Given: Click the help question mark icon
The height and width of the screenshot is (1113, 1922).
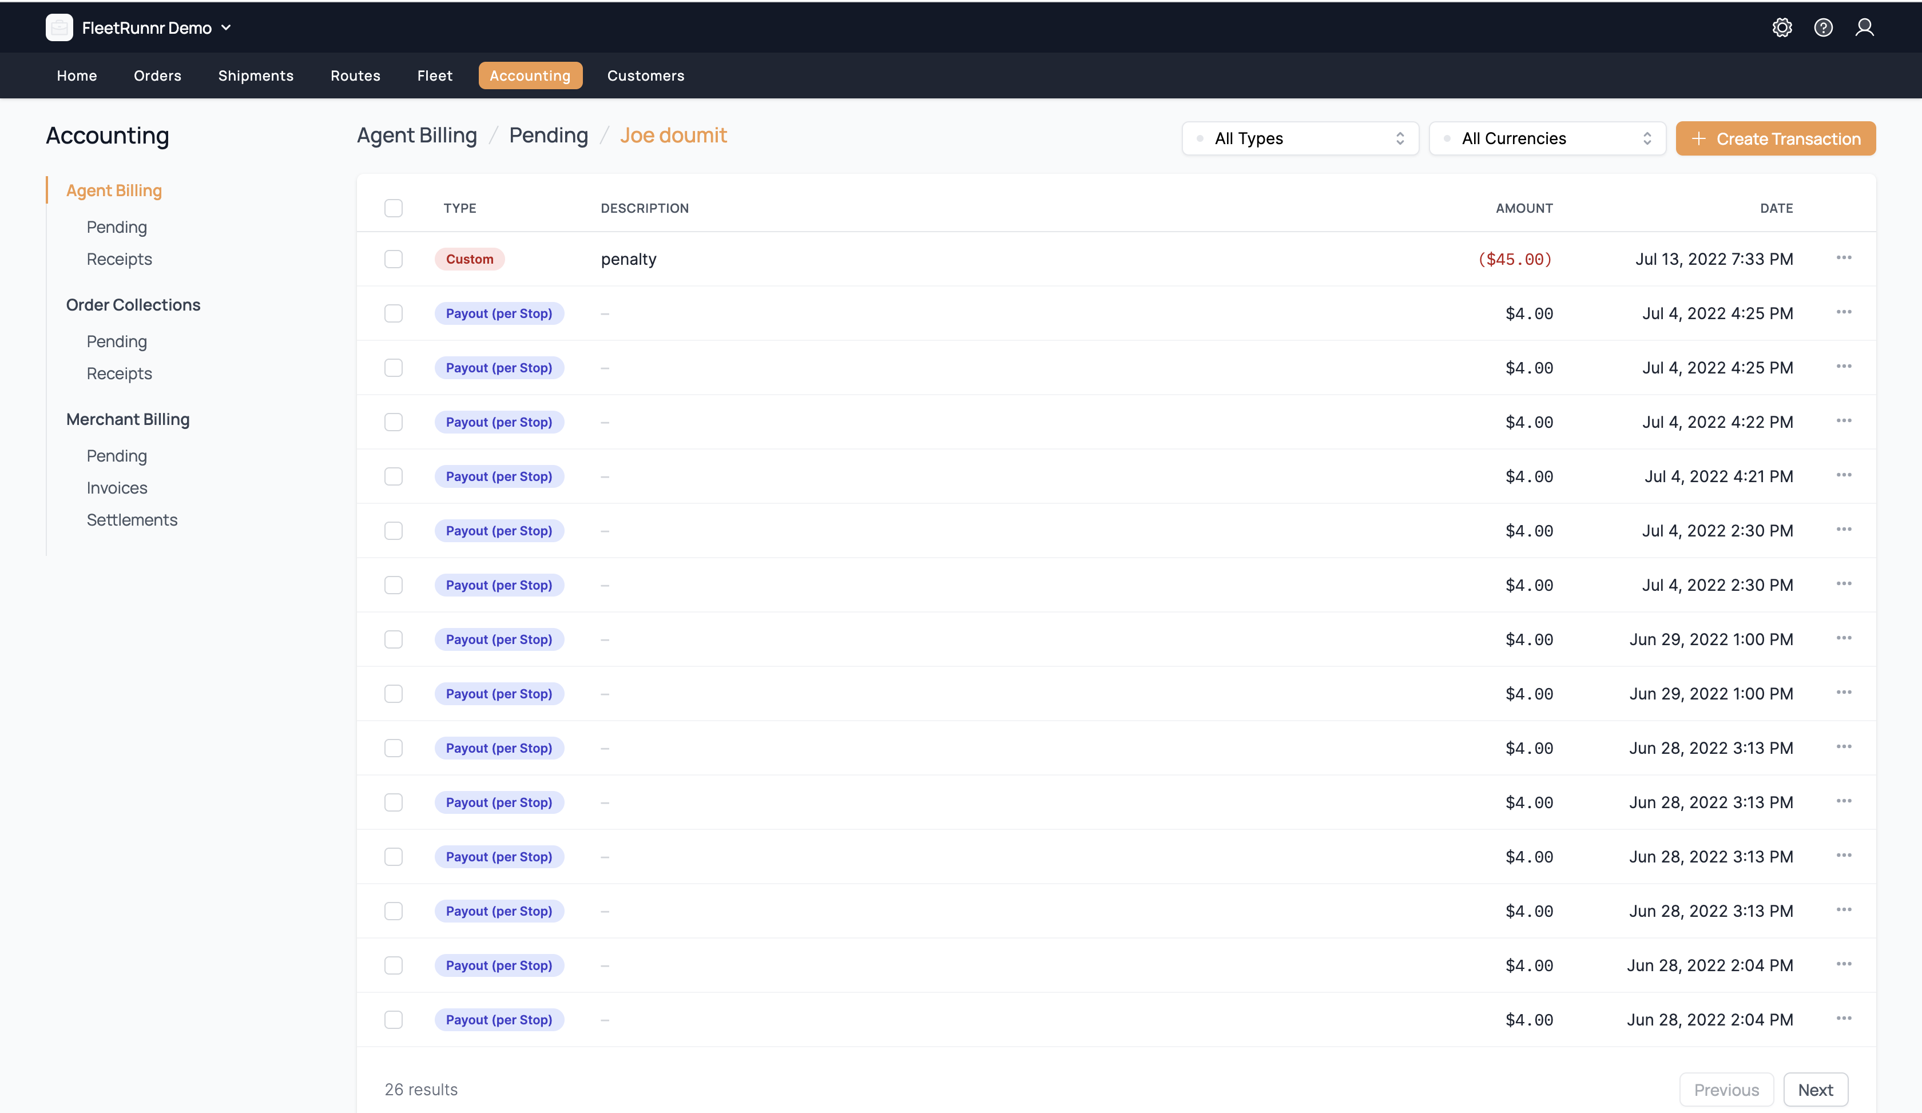Looking at the screenshot, I should point(1824,27).
